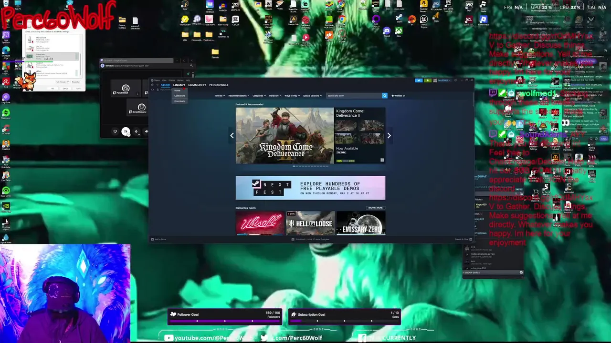Select the Perc60Wolf guest tile in Twitch window
Screen dimensions: 611x343
pos(126,88)
